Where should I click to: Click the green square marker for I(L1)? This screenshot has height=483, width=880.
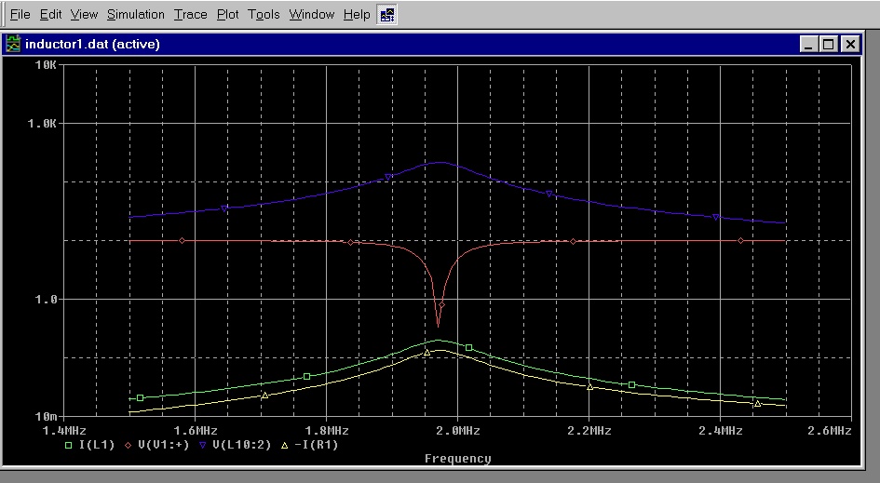pos(68,445)
